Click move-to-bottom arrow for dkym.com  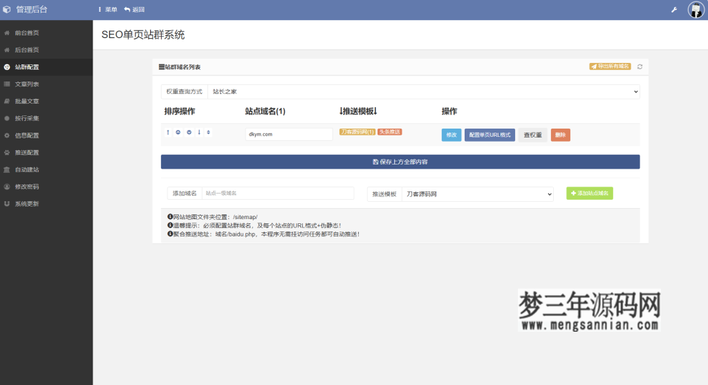pos(199,132)
